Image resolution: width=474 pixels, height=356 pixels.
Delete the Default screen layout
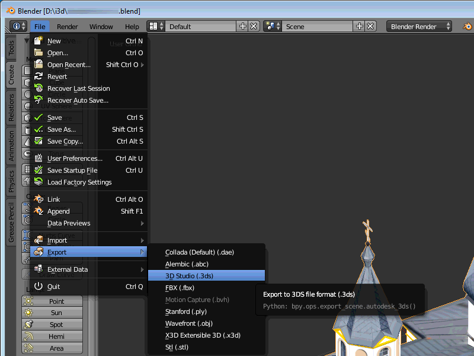pyautogui.click(x=254, y=27)
